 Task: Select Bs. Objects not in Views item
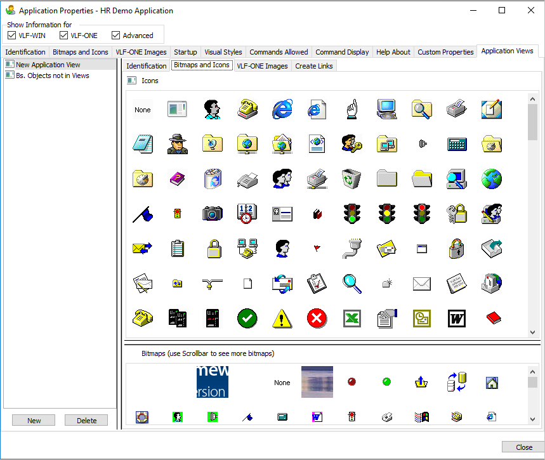60,76
